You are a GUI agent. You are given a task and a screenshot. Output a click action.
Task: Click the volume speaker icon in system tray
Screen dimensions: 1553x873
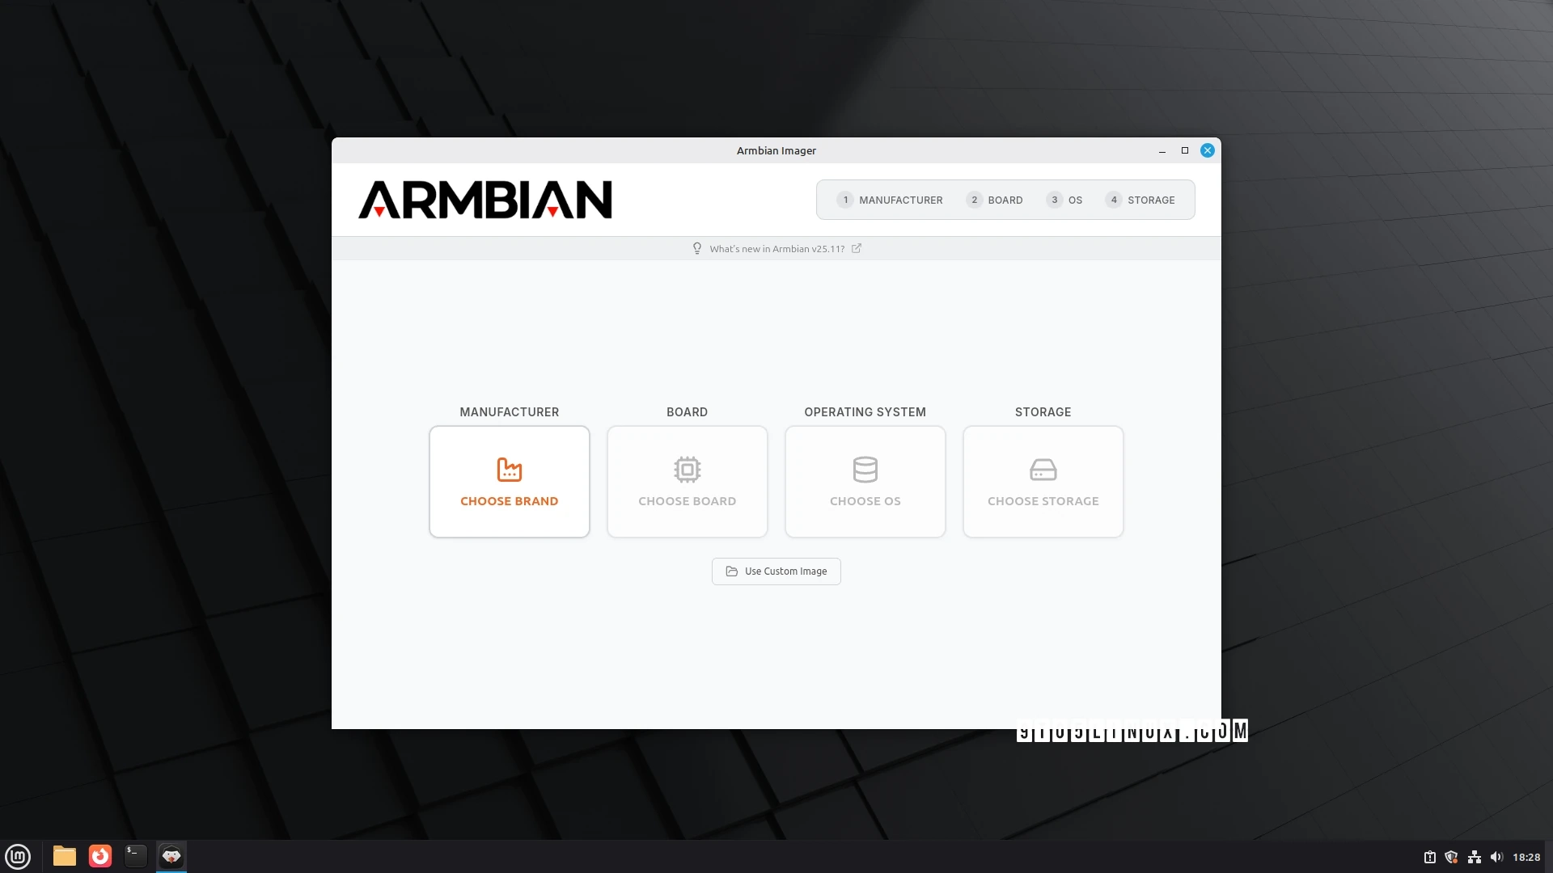(1496, 857)
